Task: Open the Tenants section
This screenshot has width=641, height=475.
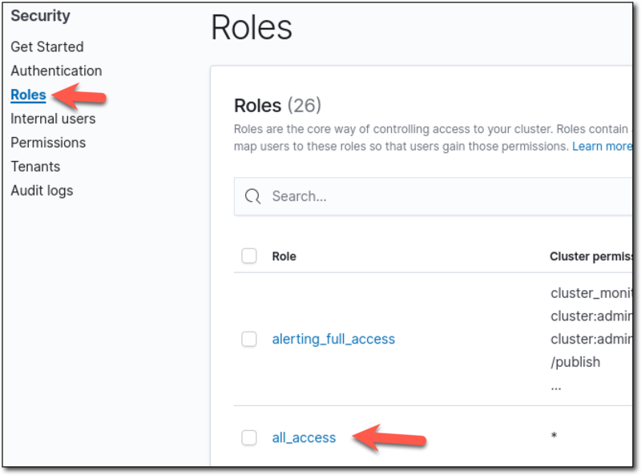Action: tap(37, 166)
